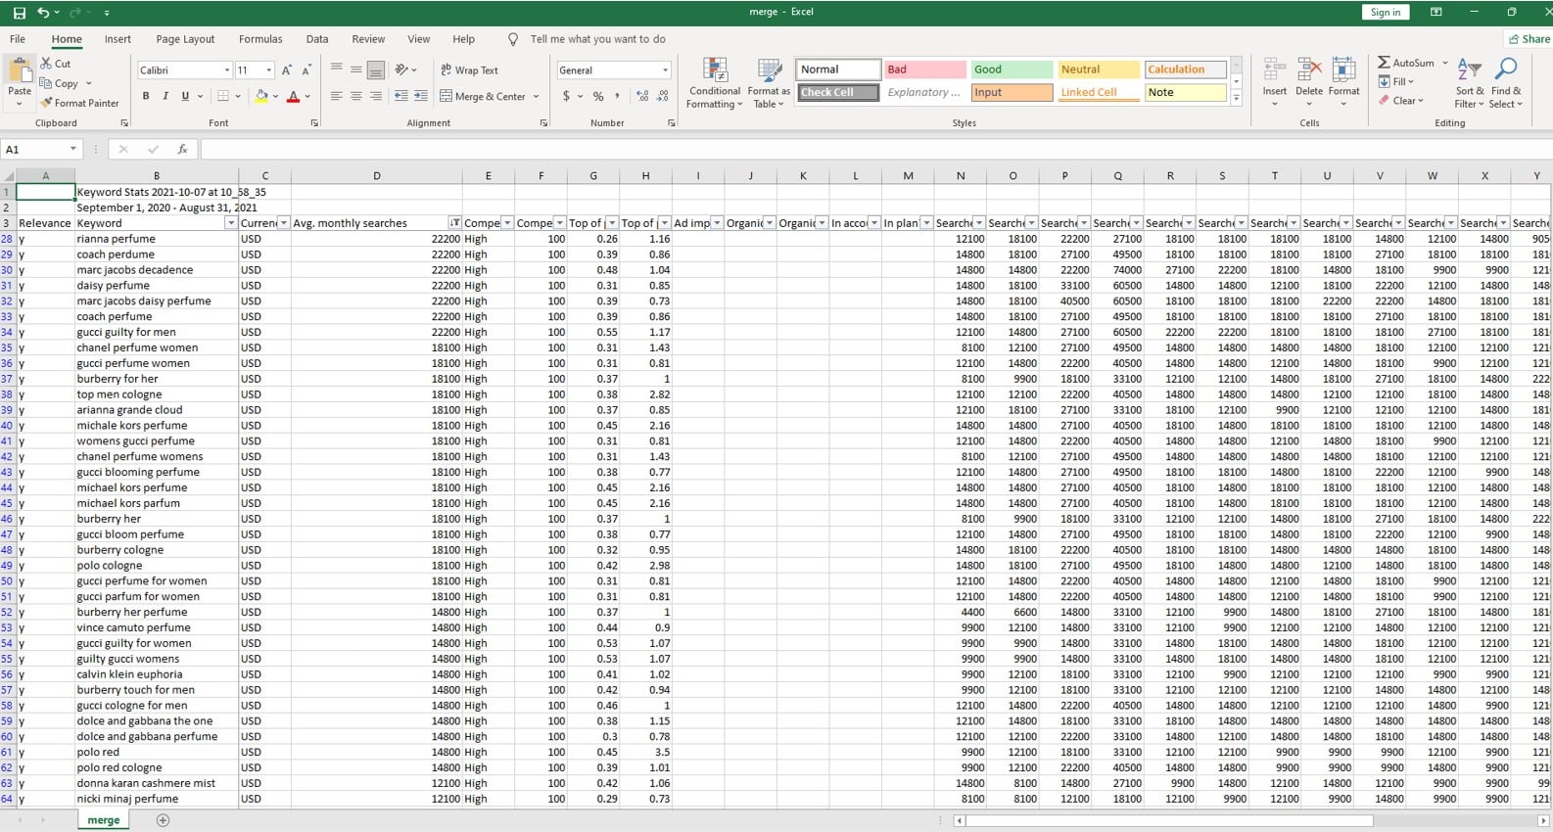
Task: Toggle Wrap Text
Action: (x=469, y=70)
